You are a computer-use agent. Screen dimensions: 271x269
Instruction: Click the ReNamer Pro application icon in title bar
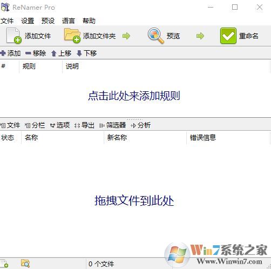tap(5, 7)
